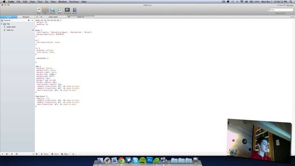Open the Apple menu

(x=4, y=2)
